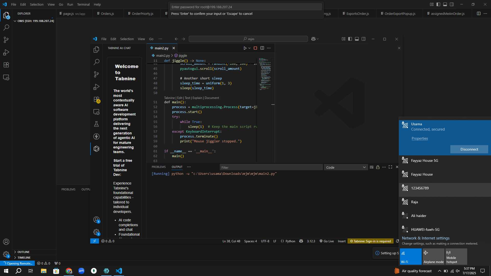
Task: Clear the output panel
Action: tap(372, 167)
